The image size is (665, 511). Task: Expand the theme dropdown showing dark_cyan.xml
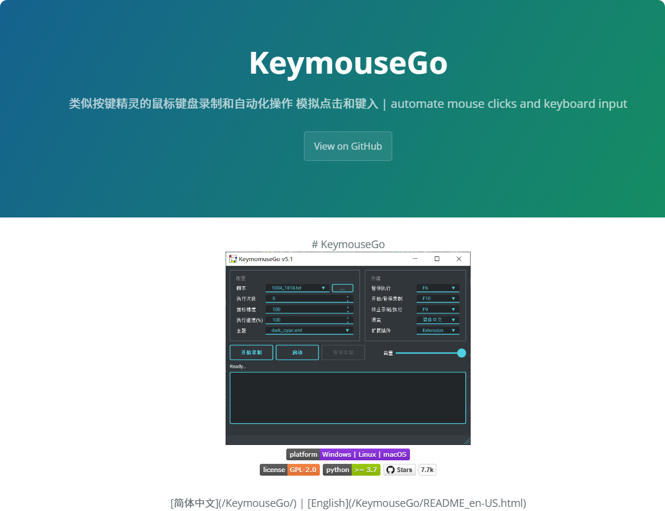click(309, 331)
